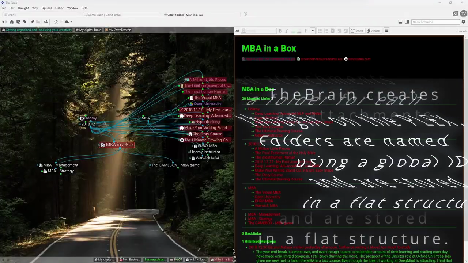Open the thought types icon in toolbar
468x263 pixels.
[18, 22]
